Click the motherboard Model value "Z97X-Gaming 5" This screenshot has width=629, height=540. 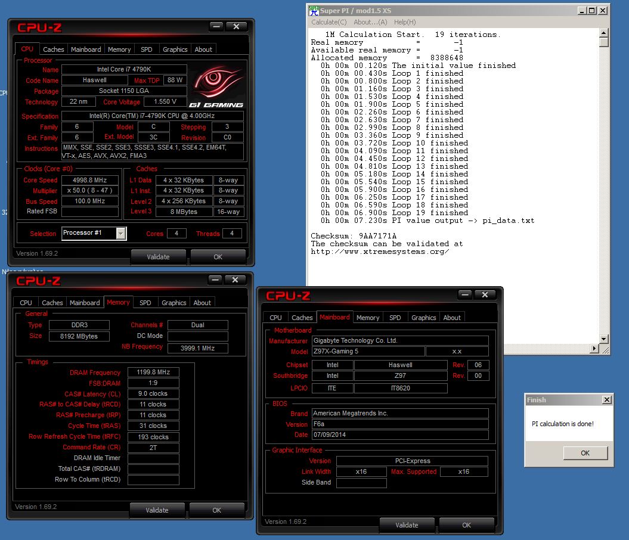point(368,352)
